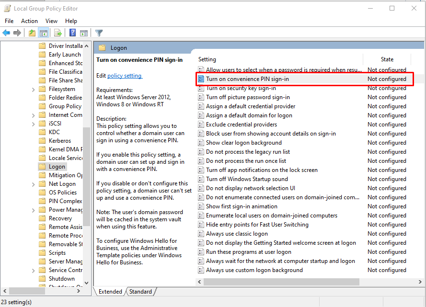Viewport: 426px width, 307px height.
Task: Expand the Net Logon tree node
Action: [34, 183]
